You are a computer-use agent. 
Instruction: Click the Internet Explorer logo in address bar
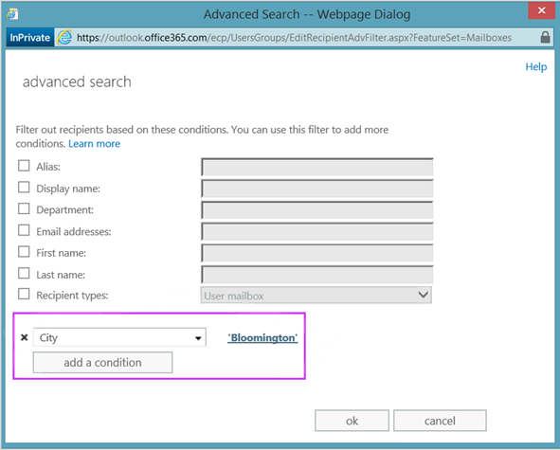point(64,38)
